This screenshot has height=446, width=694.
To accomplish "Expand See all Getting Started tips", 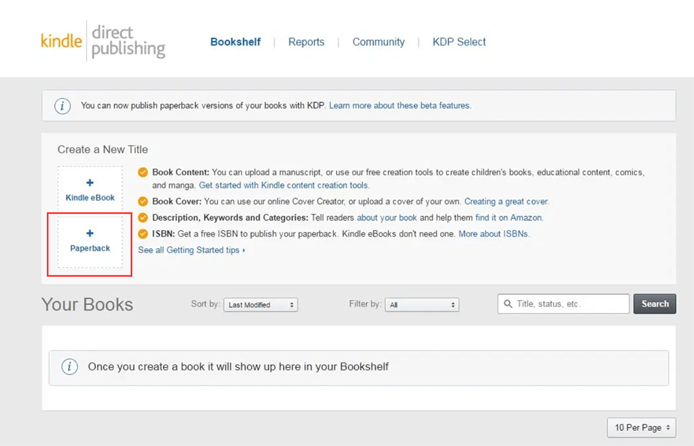I will tap(191, 250).
